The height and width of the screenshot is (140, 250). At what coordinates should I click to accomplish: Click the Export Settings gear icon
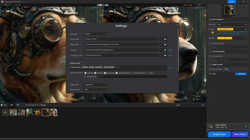pyautogui.click(x=210, y=126)
